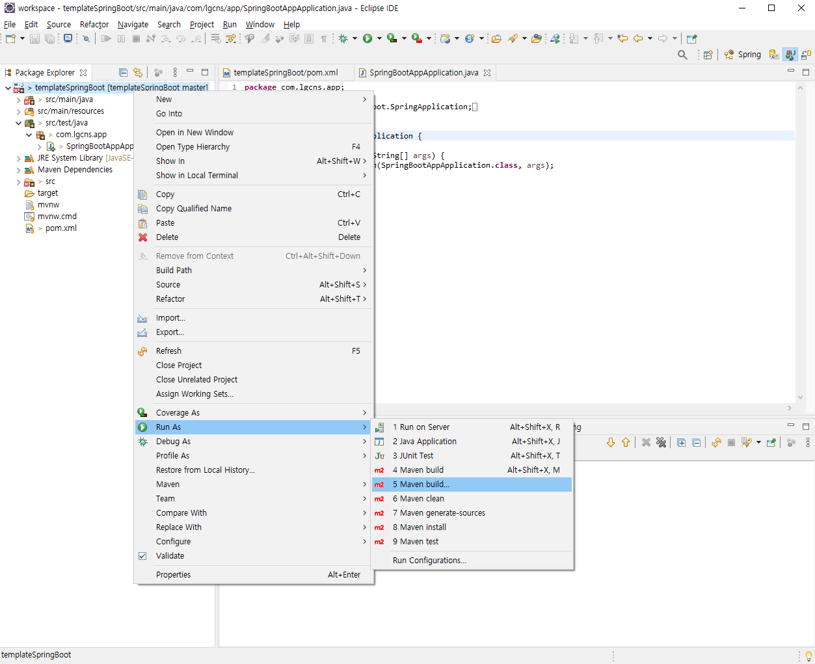Expand src/main/resources folder
The image size is (815, 664).
click(18, 111)
